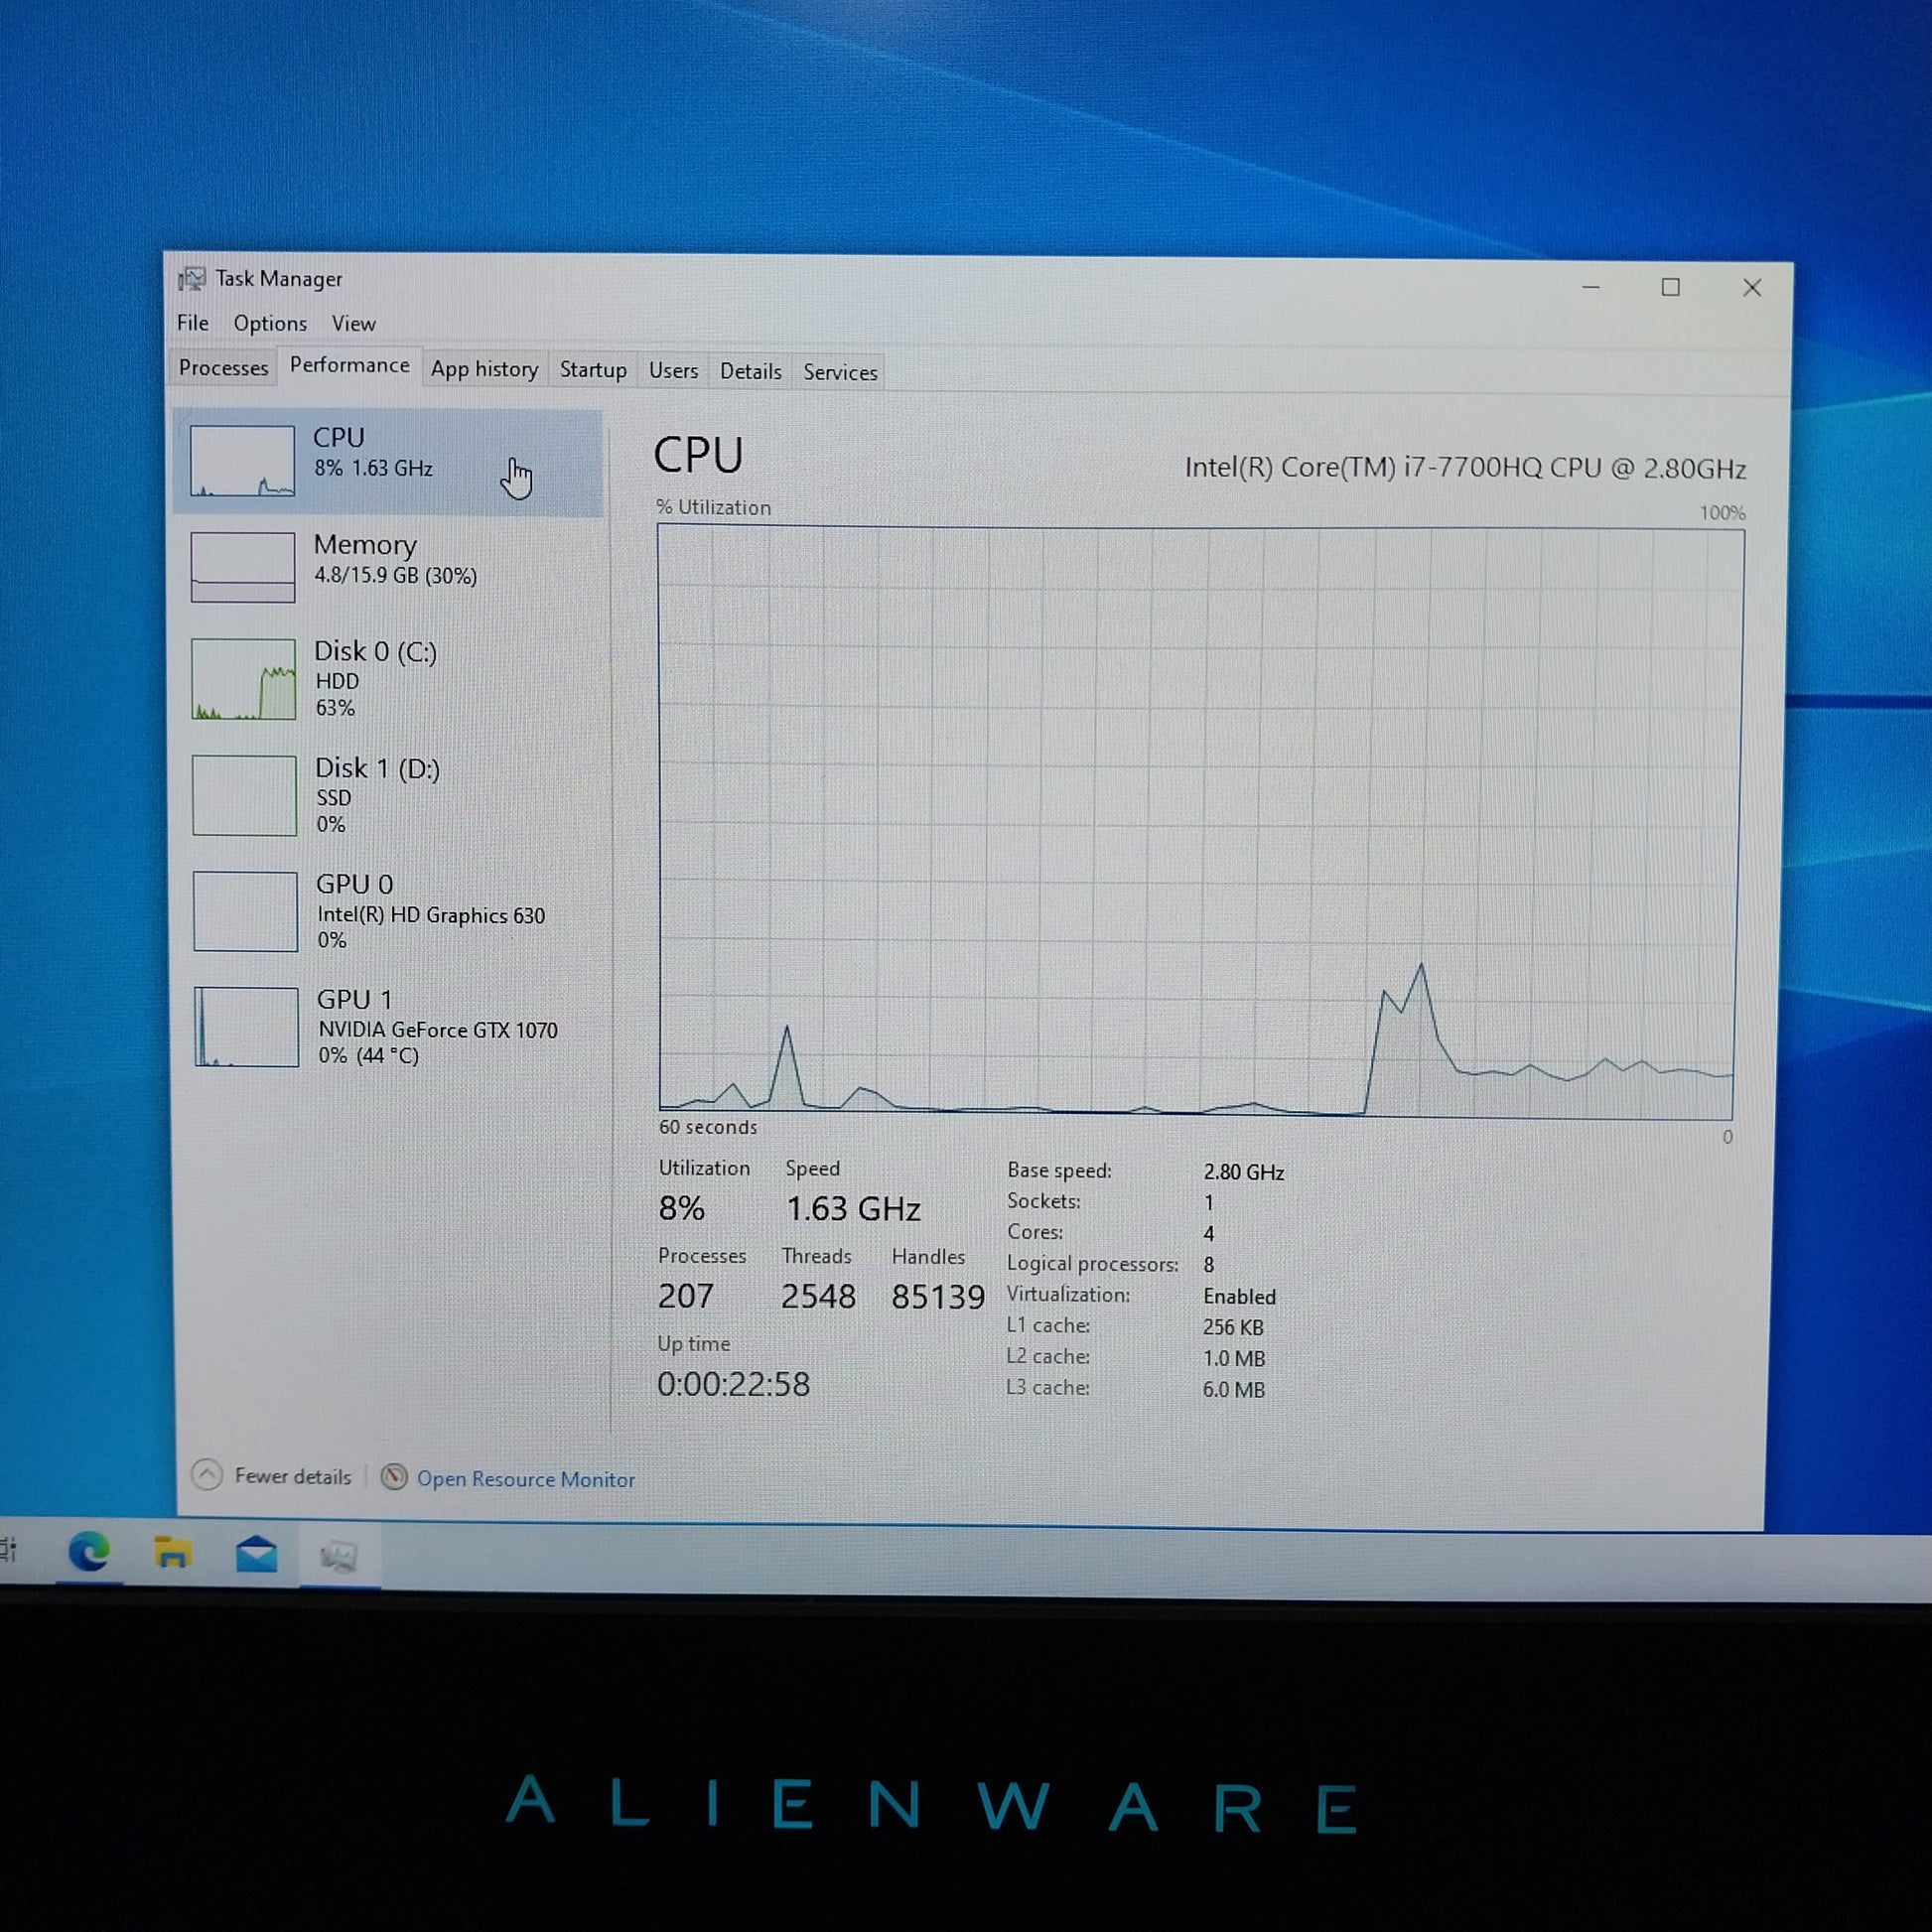Image resolution: width=1932 pixels, height=1932 pixels.
Task: Click the Fewer details label
Action: [x=293, y=1477]
